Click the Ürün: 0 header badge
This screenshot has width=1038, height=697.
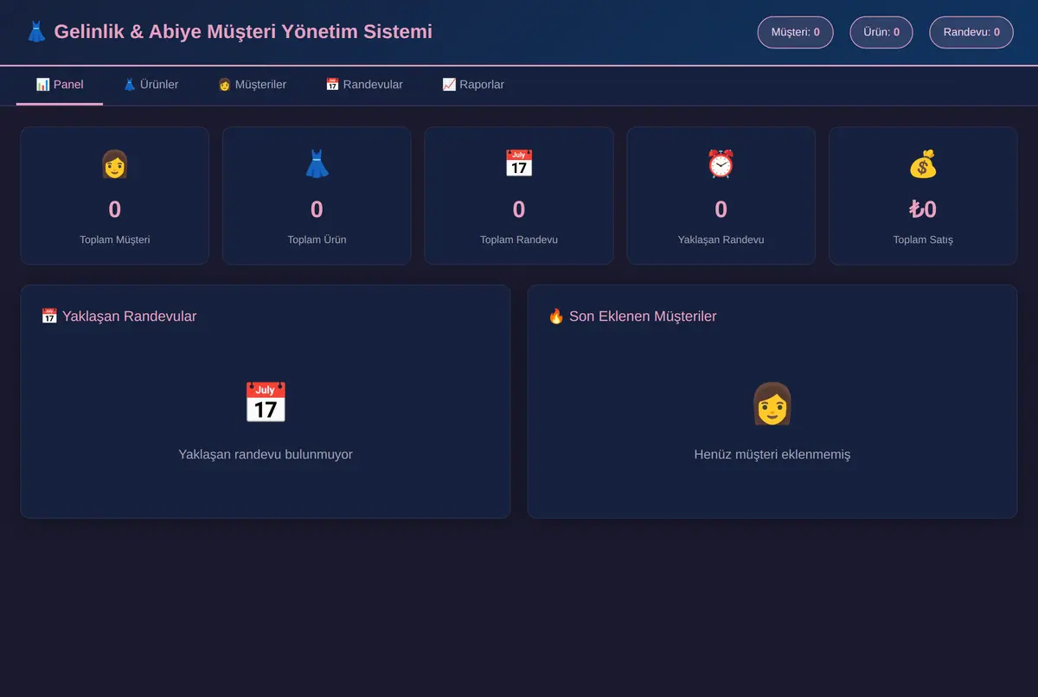click(x=881, y=32)
